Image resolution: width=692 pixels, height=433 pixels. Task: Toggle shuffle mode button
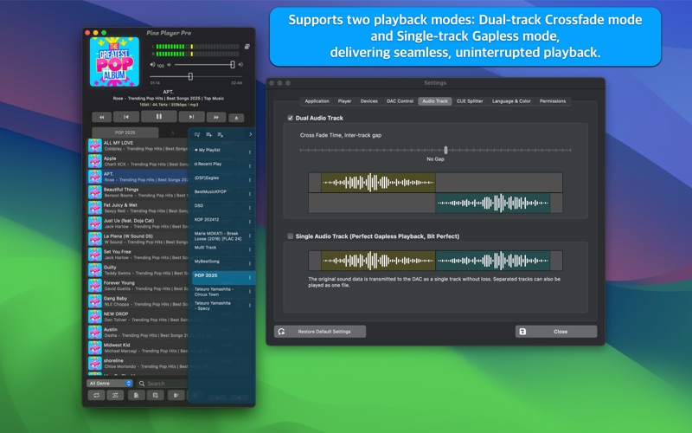(115, 395)
